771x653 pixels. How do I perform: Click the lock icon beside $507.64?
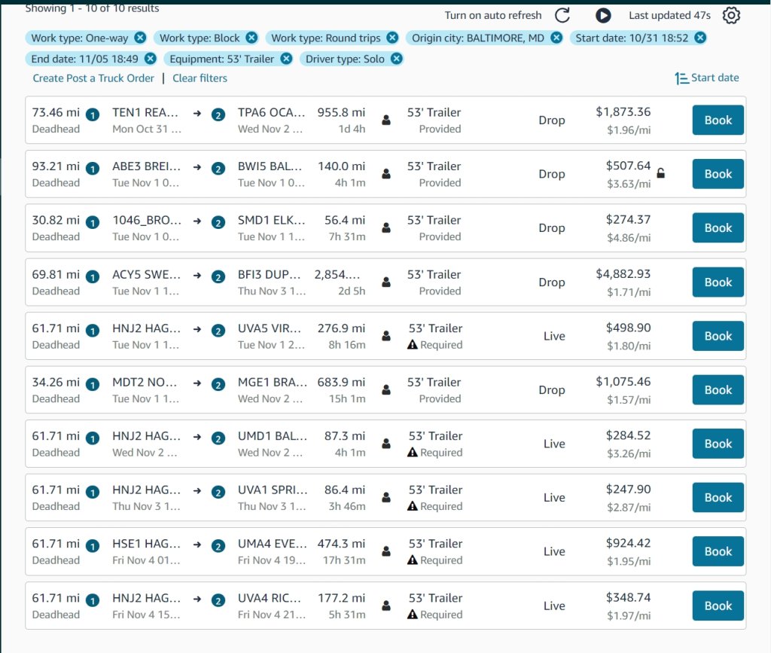click(x=661, y=173)
